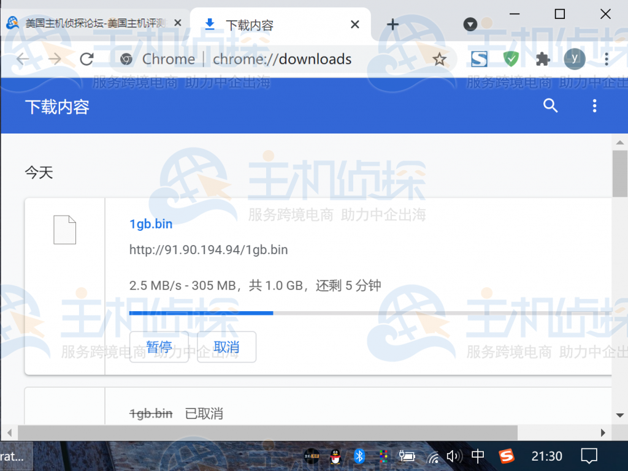
Task: Click the taskbar item ending in rat...
Action: [x=16, y=456]
